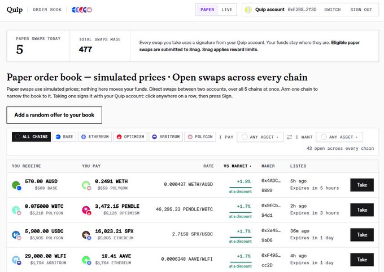Filter by BASE chain
The width and height of the screenshot is (384, 272).
[x=64, y=137]
